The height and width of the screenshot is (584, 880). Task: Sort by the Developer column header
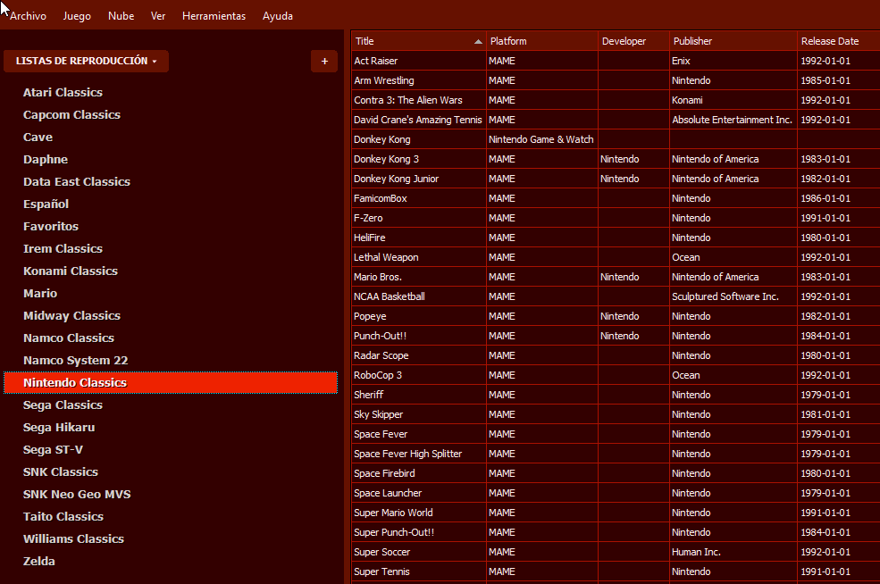tap(633, 41)
